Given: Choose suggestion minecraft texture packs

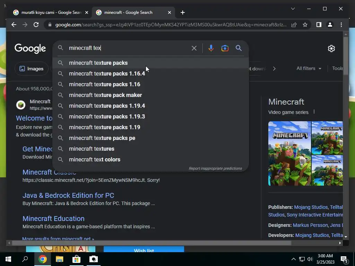Looking at the screenshot, I should [x=150, y=63].
